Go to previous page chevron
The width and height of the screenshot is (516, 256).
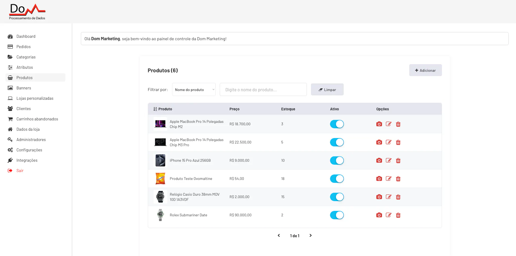coord(279,236)
